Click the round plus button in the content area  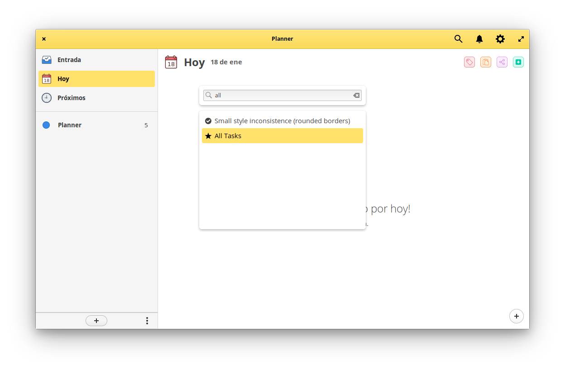pos(517,316)
